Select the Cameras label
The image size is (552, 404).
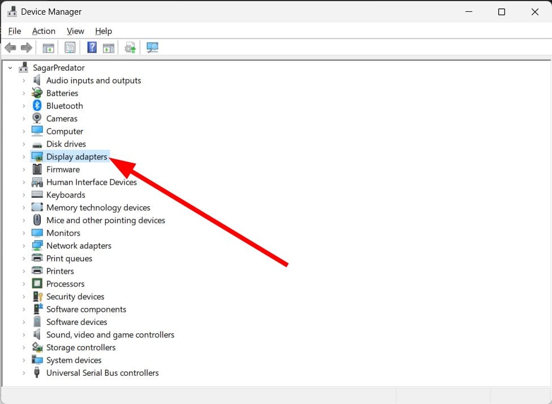[62, 118]
